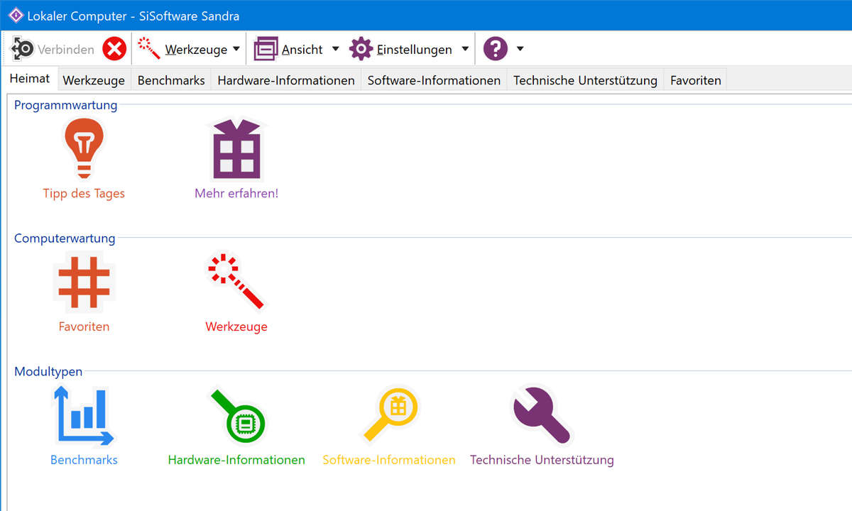This screenshot has height=511, width=852.
Task: Click the red Werkzeuge label under Computerwartung
Action: [236, 326]
